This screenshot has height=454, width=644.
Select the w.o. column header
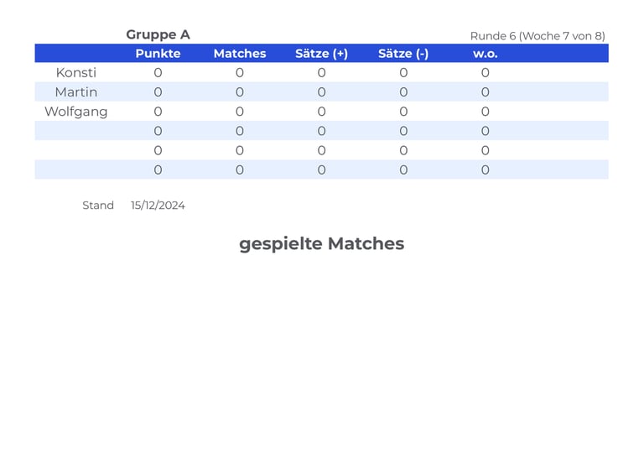pos(485,54)
